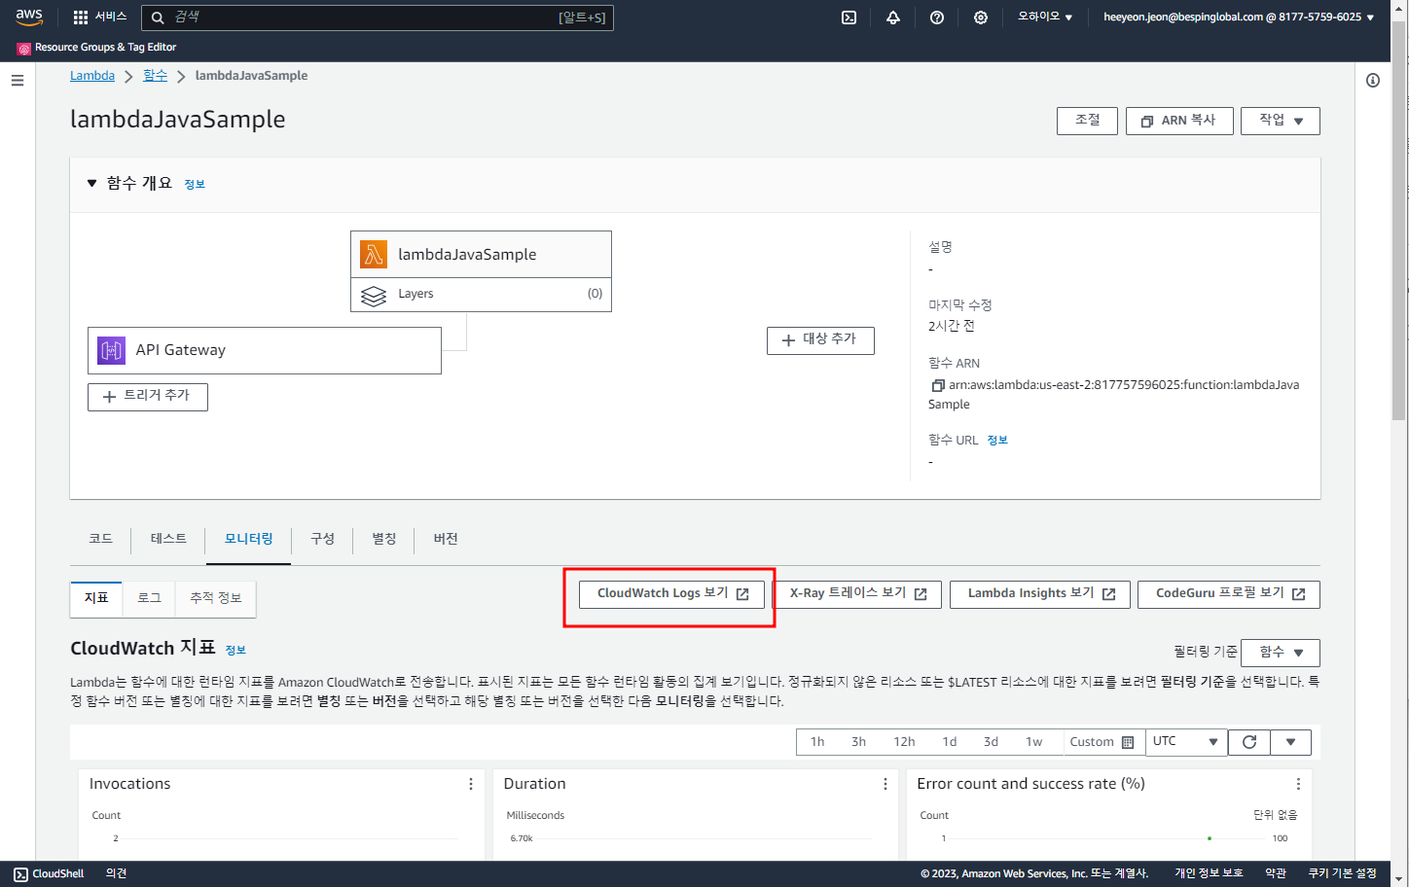
Task: Switch to the 구성 tab
Action: coord(322,539)
